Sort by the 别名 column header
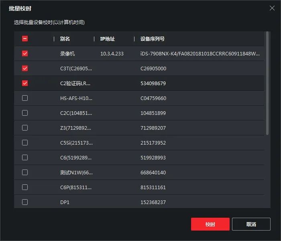Viewport: 281px width, 241px height. click(65, 39)
